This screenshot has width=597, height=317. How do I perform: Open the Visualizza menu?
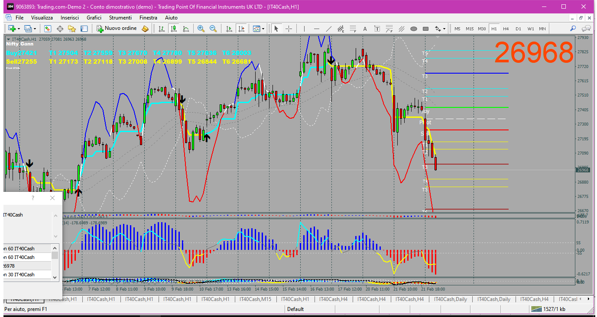[42, 18]
